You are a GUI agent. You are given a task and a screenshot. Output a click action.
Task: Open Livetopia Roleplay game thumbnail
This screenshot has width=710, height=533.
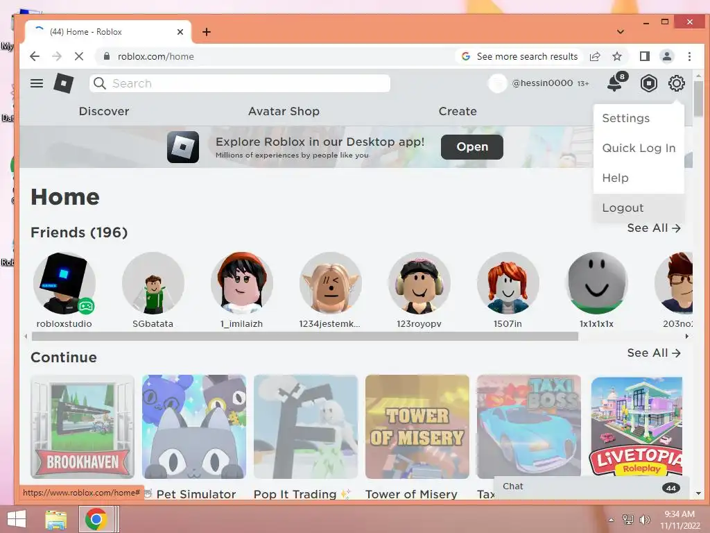637,427
